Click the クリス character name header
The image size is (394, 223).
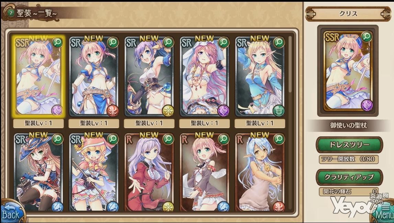point(348,13)
